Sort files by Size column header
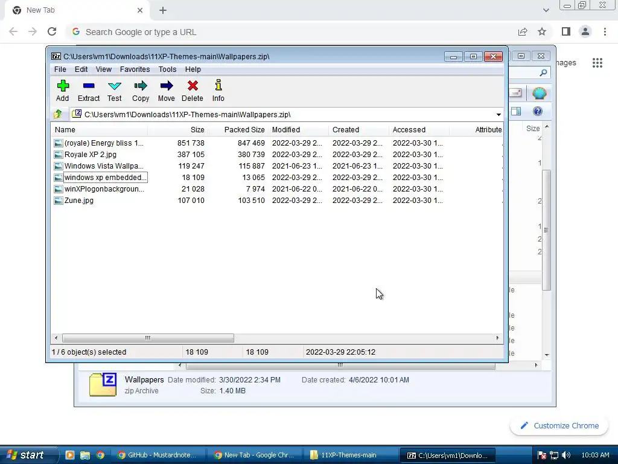 (177, 130)
